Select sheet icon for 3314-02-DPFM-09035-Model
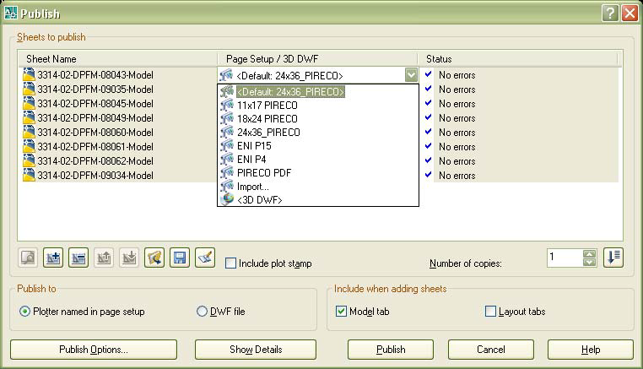The height and width of the screenshot is (369, 643). click(x=29, y=89)
